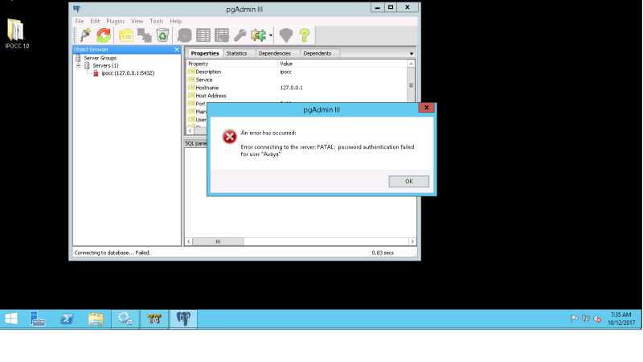Open object Properties toolbar icon

coord(126,35)
